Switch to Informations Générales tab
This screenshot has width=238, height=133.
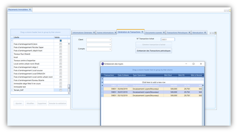tap(82, 32)
